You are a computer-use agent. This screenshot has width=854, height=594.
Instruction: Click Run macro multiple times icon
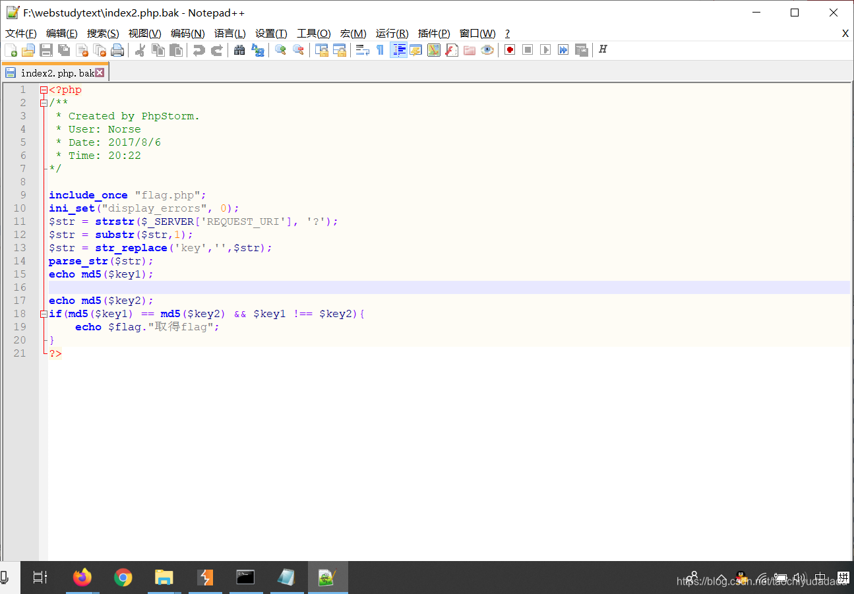pos(563,50)
